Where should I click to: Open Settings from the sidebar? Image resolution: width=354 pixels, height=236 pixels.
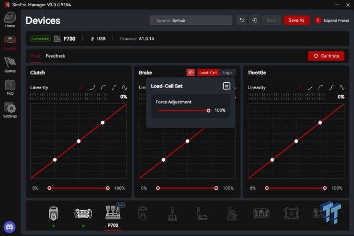tap(10, 110)
